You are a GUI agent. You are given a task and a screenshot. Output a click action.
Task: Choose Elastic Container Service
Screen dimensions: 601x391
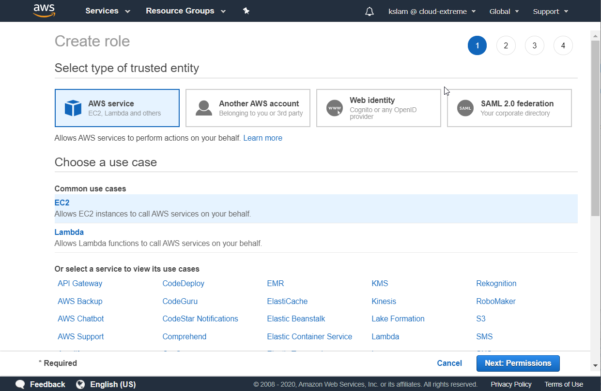309,336
